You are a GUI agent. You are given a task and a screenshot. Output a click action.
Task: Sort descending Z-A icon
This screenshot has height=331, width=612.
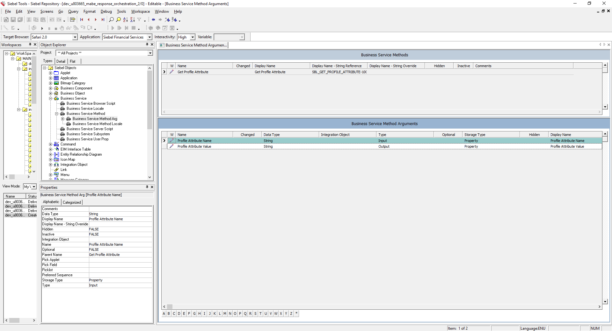tap(133, 20)
